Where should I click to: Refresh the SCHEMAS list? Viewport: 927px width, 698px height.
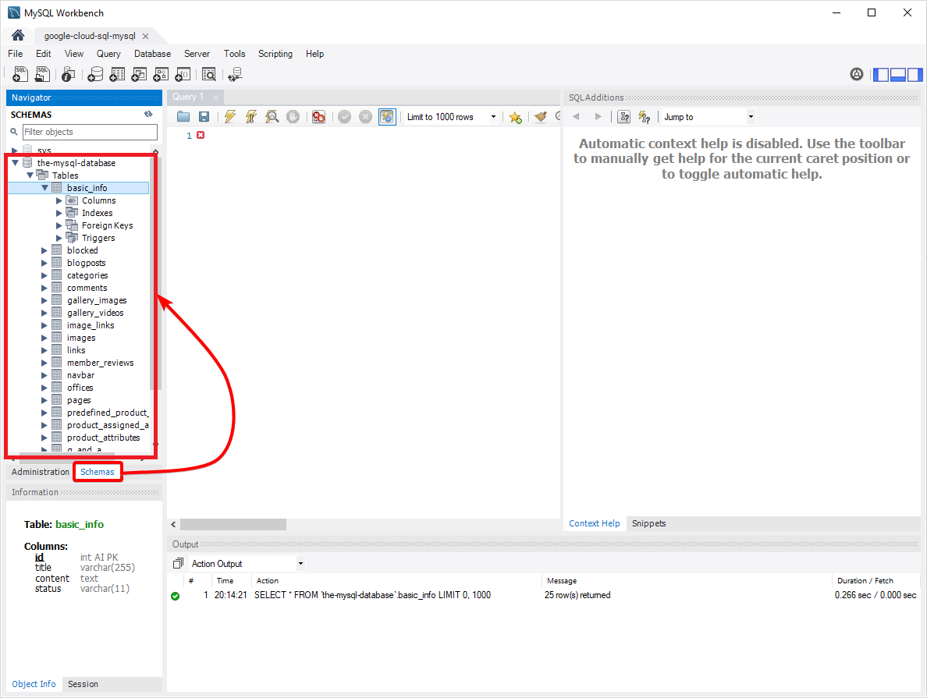[x=148, y=114]
